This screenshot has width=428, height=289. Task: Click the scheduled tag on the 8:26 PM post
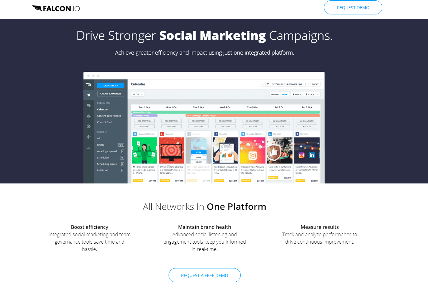[x=273, y=178]
